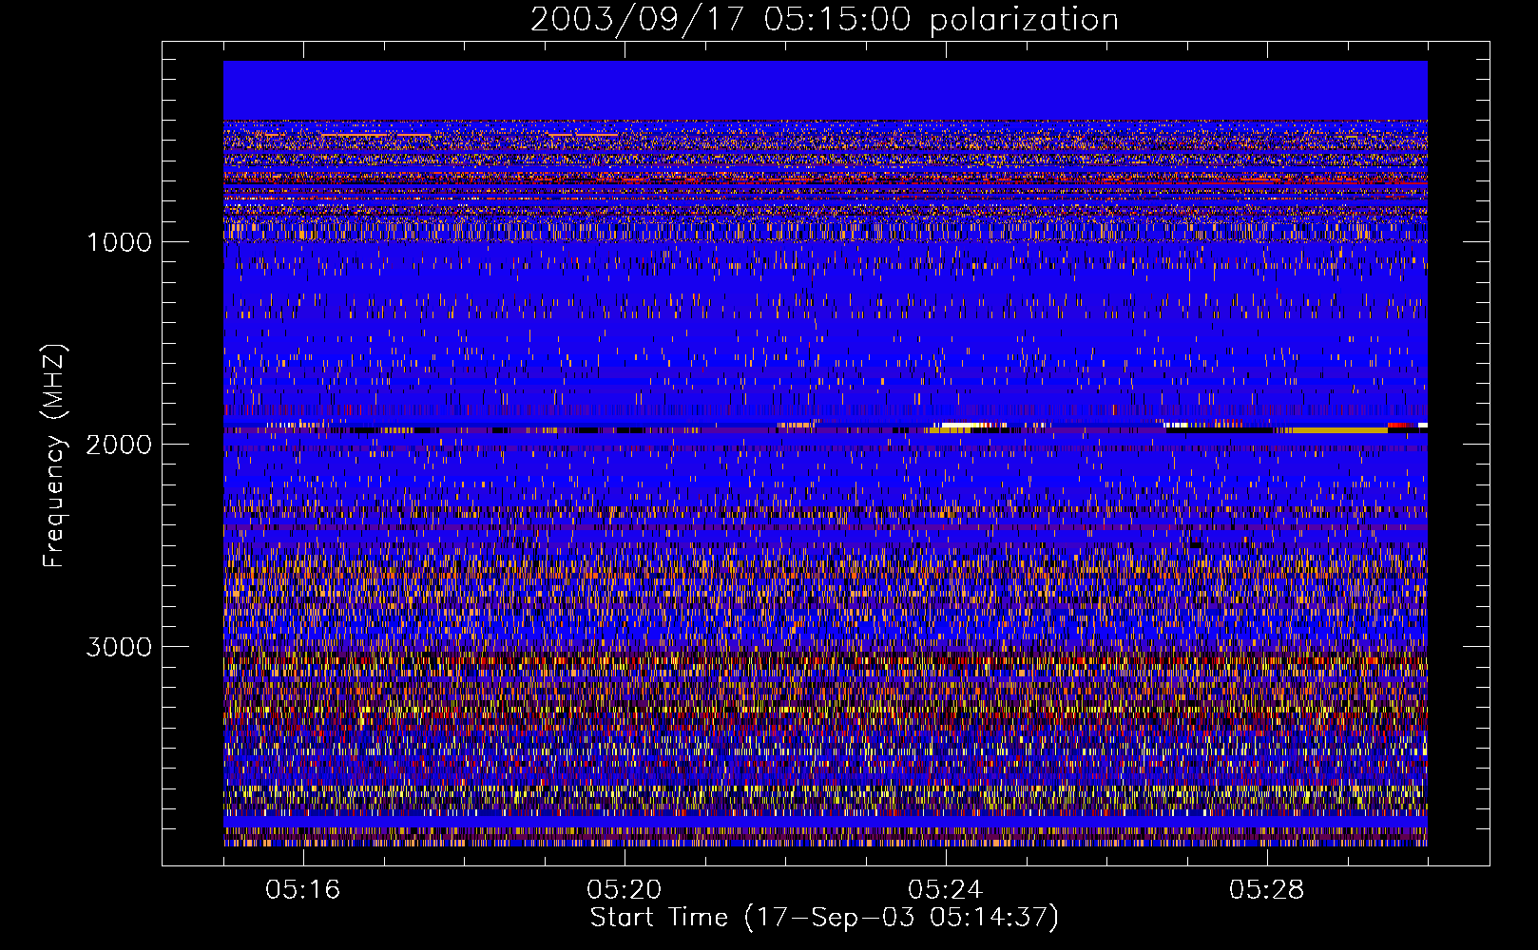Image resolution: width=1538 pixels, height=950 pixels.
Task: Click the '3000' frequency tick label
Action: pyautogui.click(x=119, y=647)
